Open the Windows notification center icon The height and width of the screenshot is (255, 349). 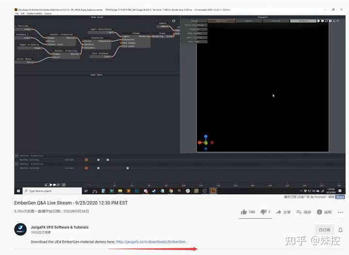[x=340, y=191]
